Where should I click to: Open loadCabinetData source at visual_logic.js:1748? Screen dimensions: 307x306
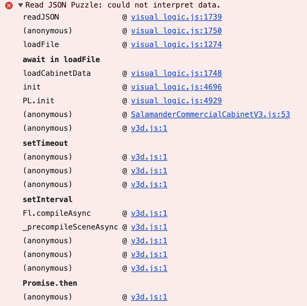click(176, 73)
